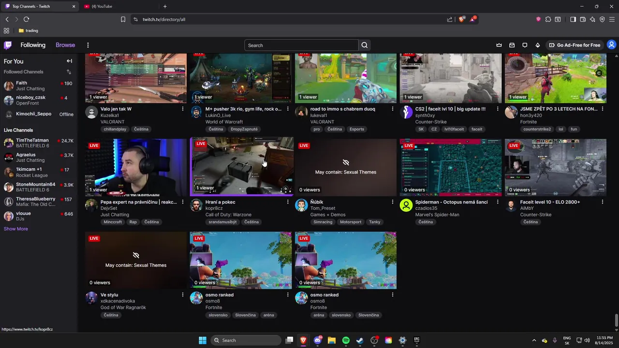Image resolution: width=619 pixels, height=348 pixels.
Task: Click the browser reload button
Action: point(26,19)
